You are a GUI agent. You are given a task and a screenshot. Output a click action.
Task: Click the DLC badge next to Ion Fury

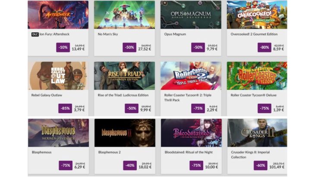[x=35, y=35]
